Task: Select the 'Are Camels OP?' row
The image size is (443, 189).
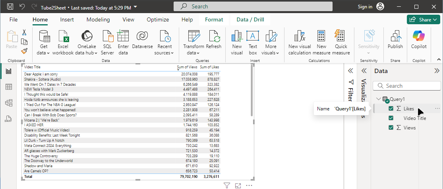Action: 122,171
